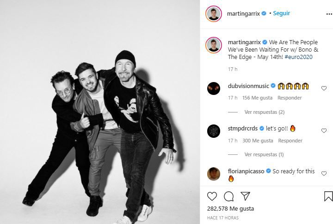Click the Seguir follow button

tap(281, 13)
